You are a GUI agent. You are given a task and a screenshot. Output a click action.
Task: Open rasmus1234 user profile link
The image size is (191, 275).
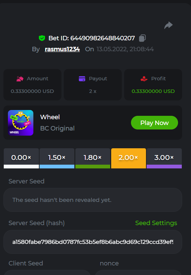tap(62, 49)
